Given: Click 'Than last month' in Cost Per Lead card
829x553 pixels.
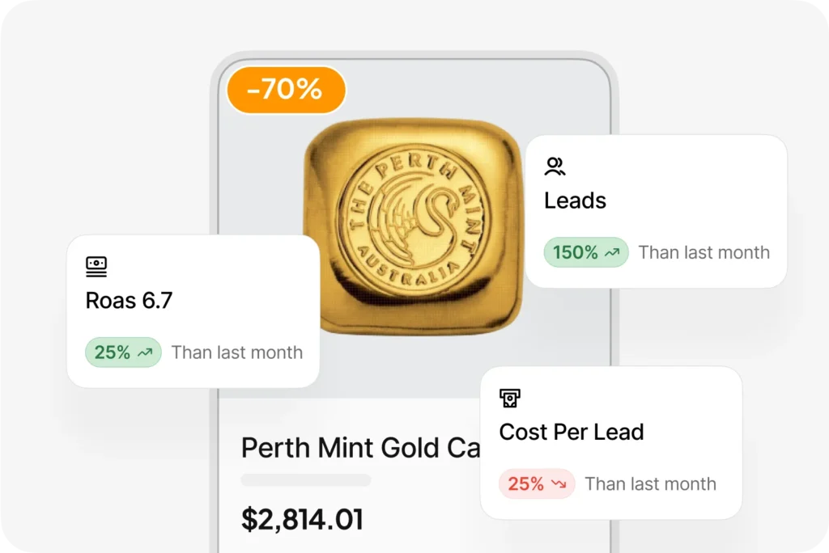Looking at the screenshot, I should [650, 484].
